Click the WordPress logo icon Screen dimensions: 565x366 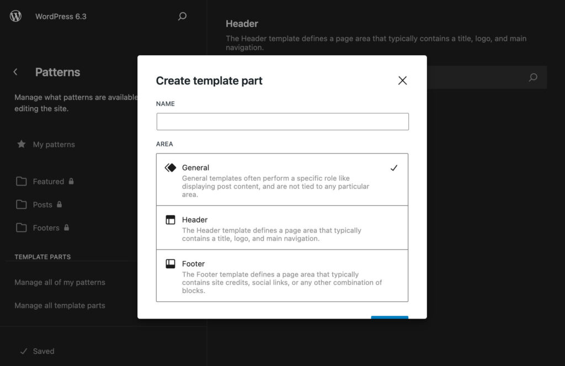(x=15, y=16)
